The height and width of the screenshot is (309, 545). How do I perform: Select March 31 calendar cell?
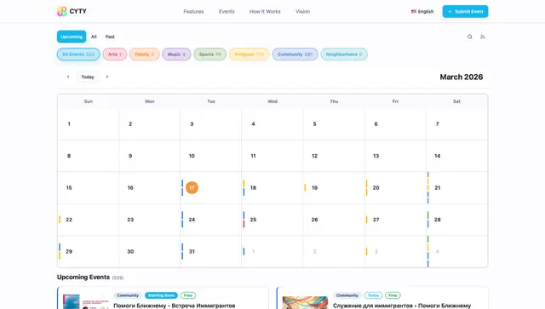pos(211,252)
